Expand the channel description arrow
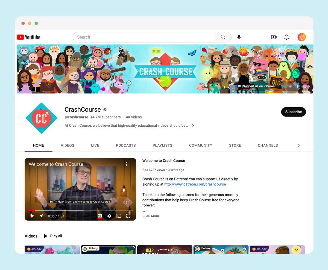Image resolution: width=328 pixels, height=270 pixels. (x=193, y=126)
